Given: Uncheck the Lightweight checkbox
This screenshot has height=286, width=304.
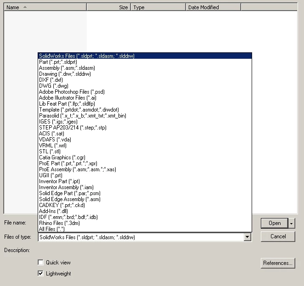Looking at the screenshot, I should 40,274.
